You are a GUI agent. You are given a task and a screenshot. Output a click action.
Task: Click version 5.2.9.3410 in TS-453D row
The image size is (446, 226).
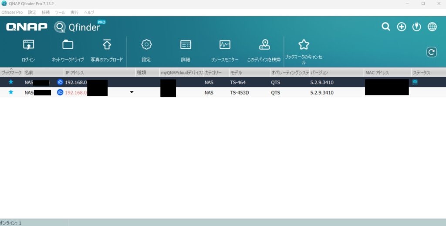322,93
